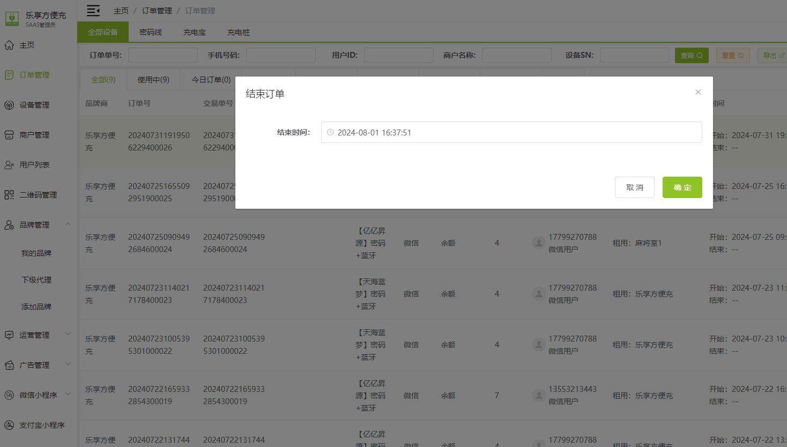The image size is (787, 447).
Task: Focus the 用户ID input field
Action: click(x=399, y=55)
